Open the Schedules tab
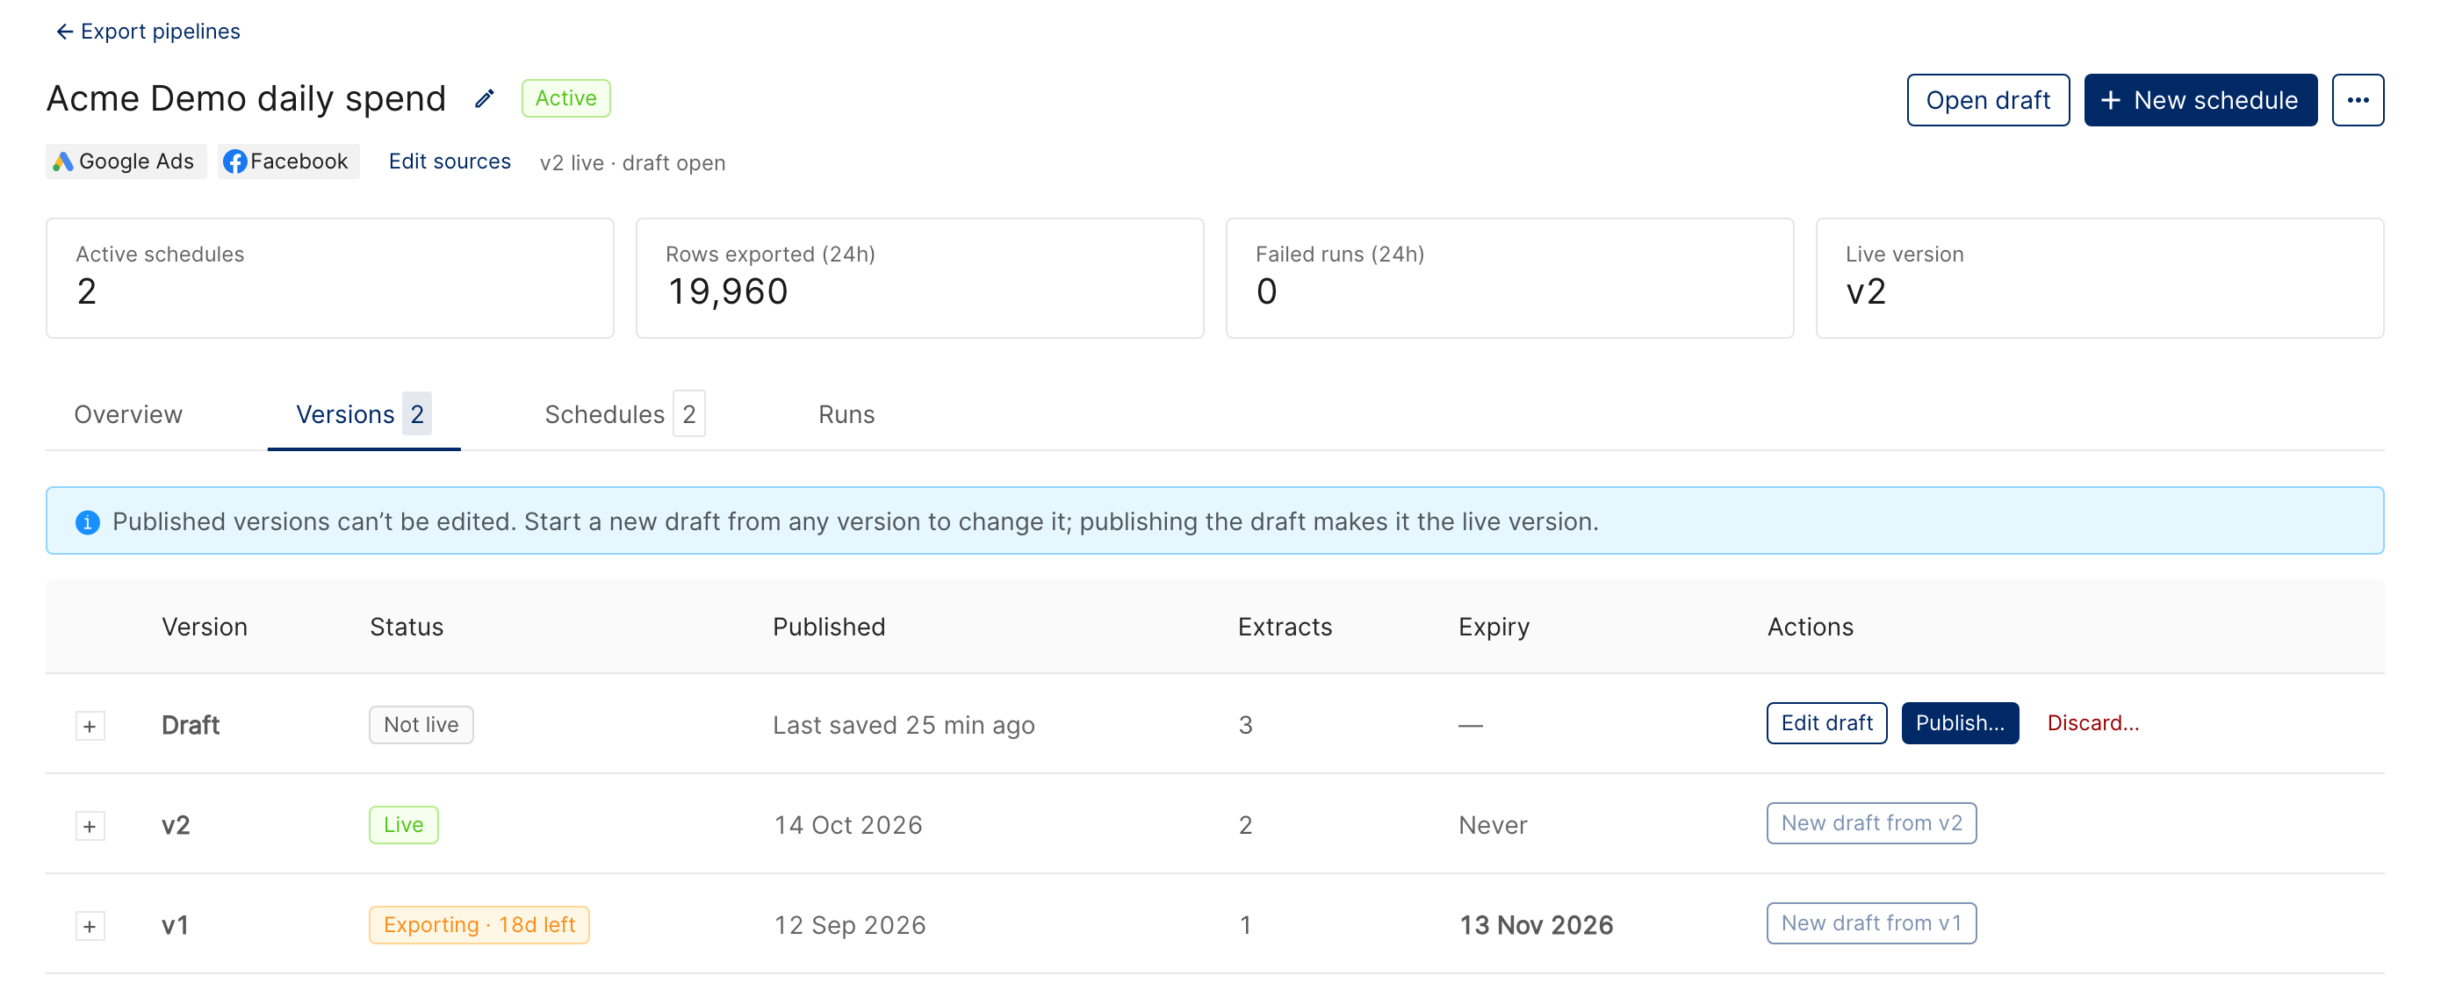The width and height of the screenshot is (2441, 983). (x=624, y=414)
